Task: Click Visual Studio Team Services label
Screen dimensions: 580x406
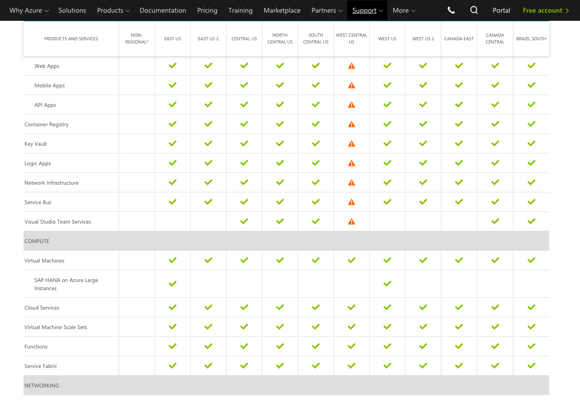Action: click(58, 222)
